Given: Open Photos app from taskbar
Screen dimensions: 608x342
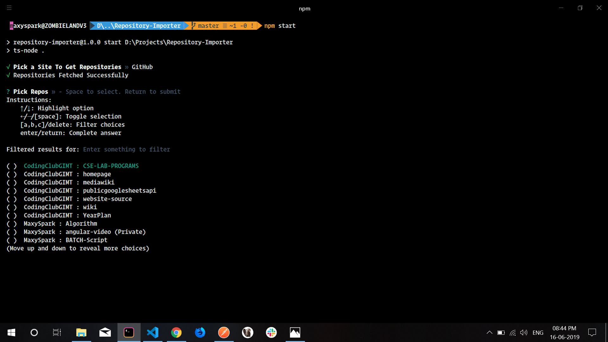Looking at the screenshot, I should click(295, 332).
